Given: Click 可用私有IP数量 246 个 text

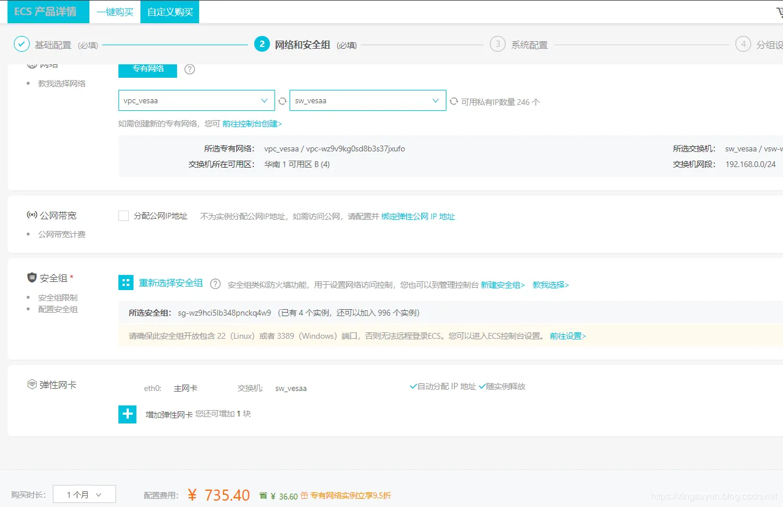Looking at the screenshot, I should point(500,102).
